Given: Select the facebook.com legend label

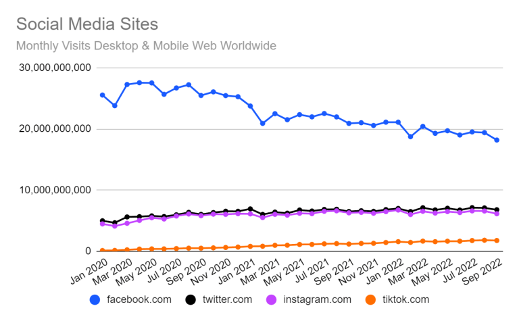Looking at the screenshot, I should [139, 299].
